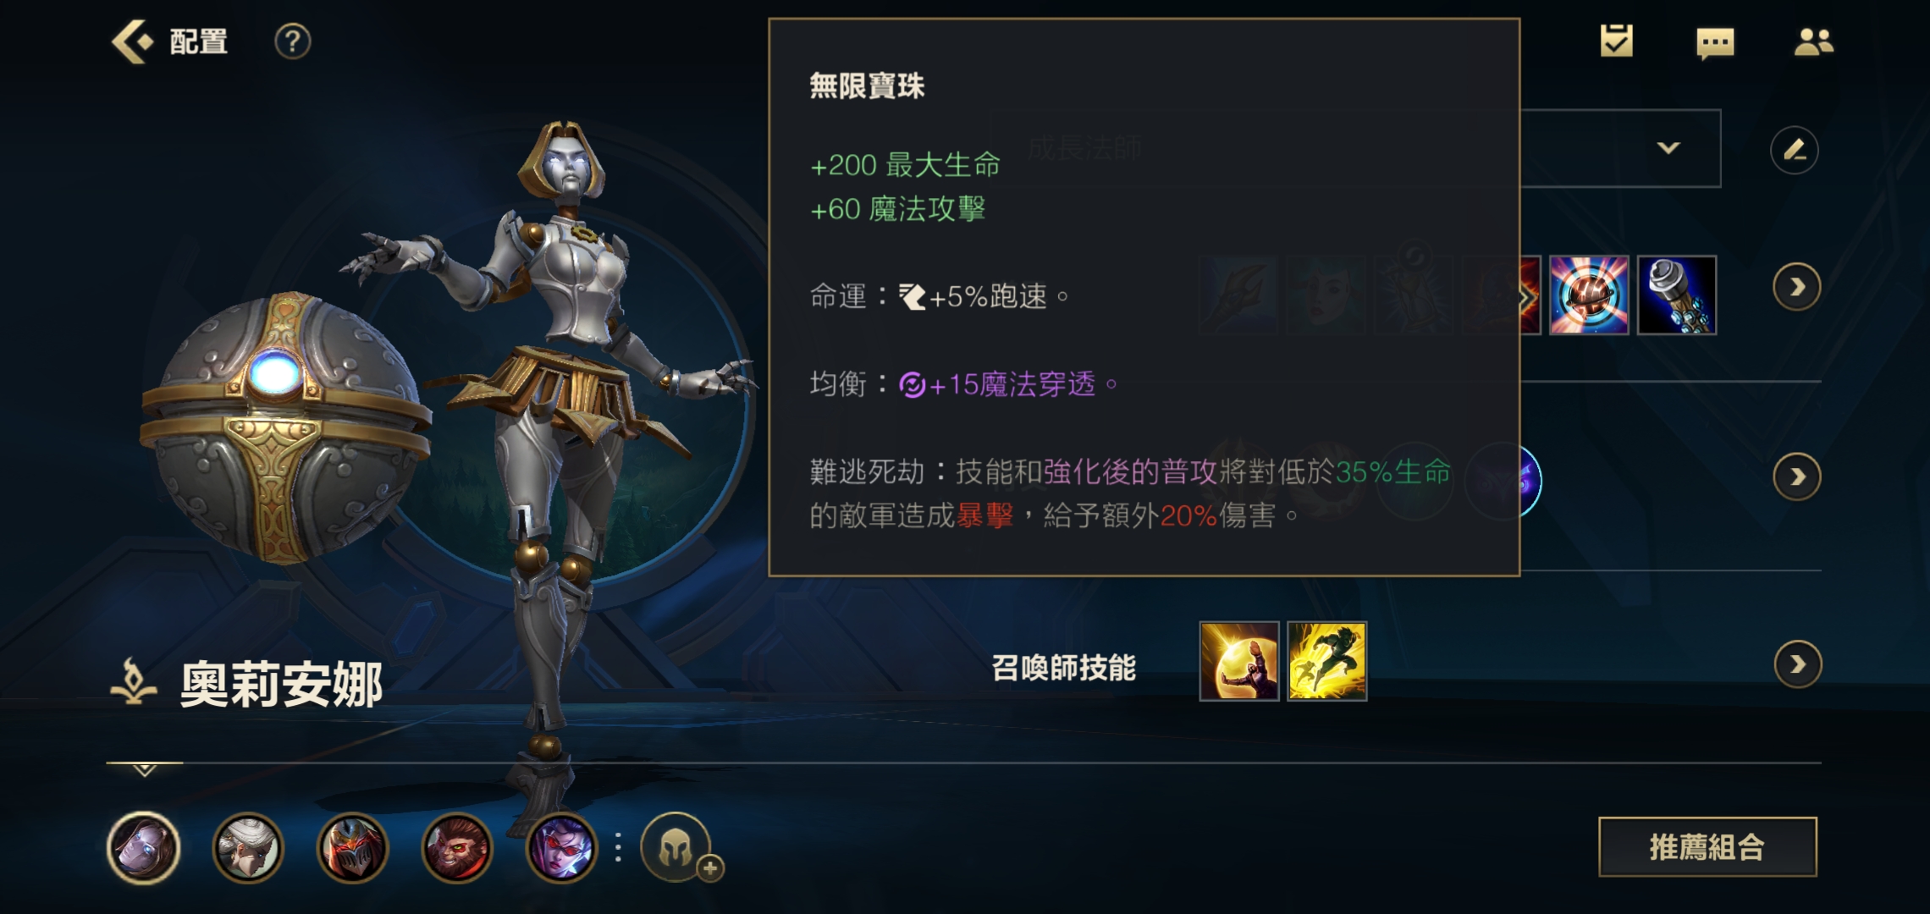This screenshot has height=914, width=1930.
Task: Open the checklist tasks icon
Action: point(1616,41)
